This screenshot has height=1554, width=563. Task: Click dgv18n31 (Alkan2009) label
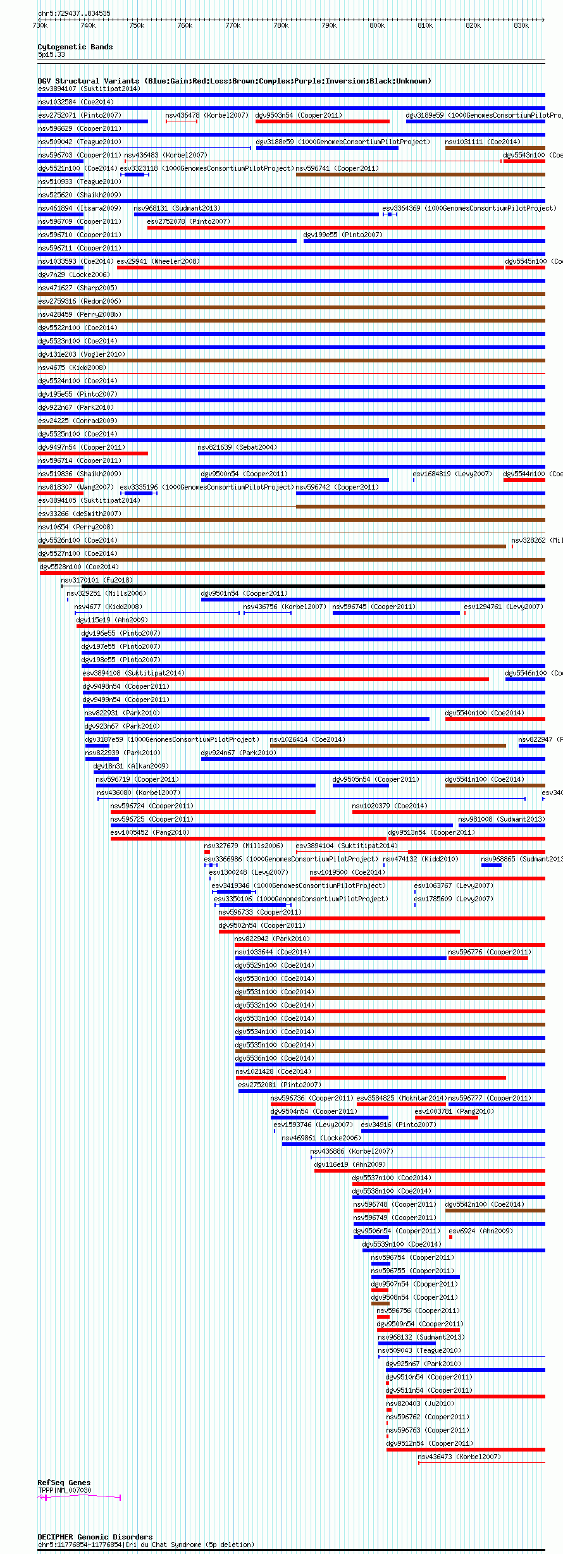tap(131, 766)
